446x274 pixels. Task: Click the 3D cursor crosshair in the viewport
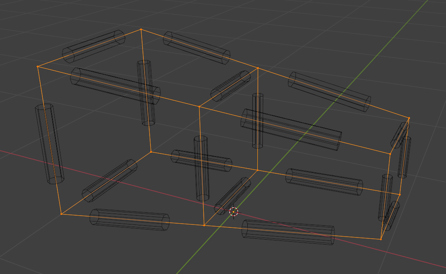click(x=234, y=212)
